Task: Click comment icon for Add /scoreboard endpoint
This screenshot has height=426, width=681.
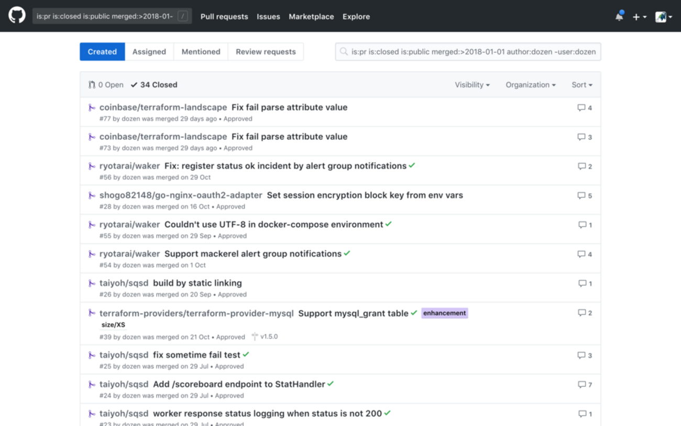Action: [581, 385]
